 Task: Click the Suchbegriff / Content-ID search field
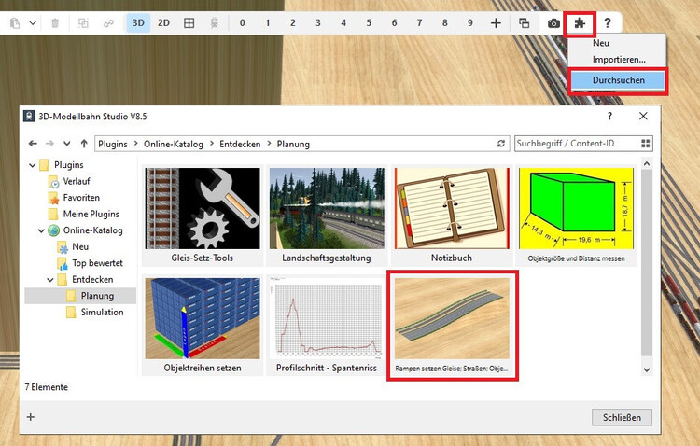pyautogui.click(x=577, y=144)
